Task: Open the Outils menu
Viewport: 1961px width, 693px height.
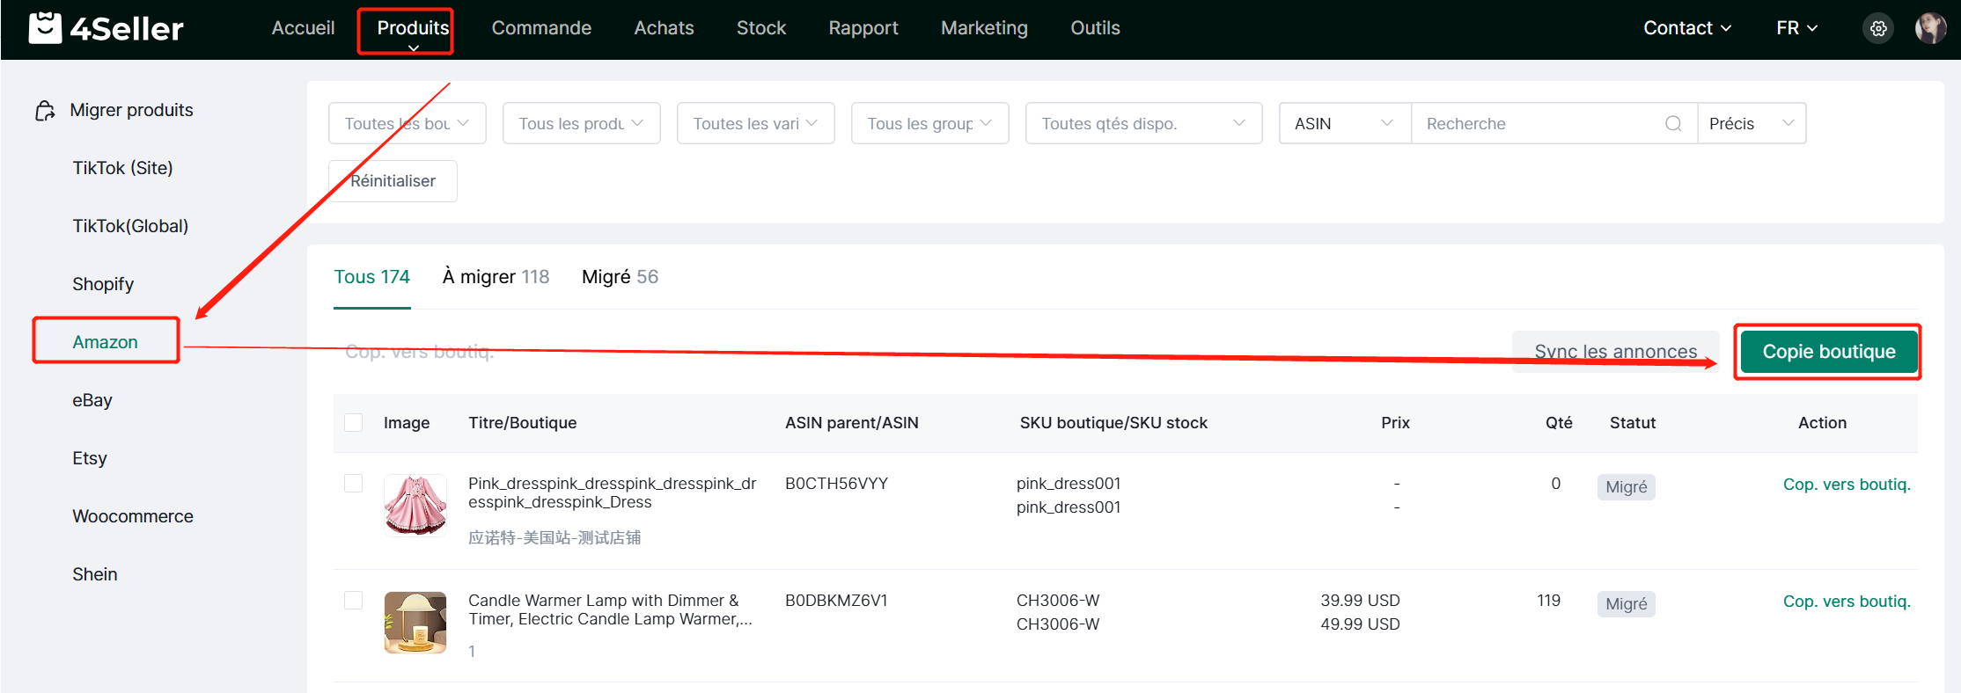Action: point(1095,28)
